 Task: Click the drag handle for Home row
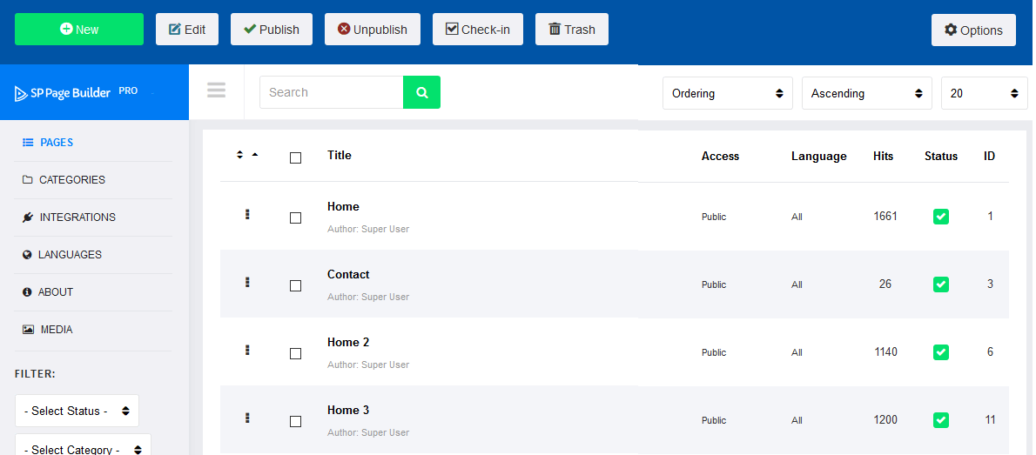tap(248, 214)
